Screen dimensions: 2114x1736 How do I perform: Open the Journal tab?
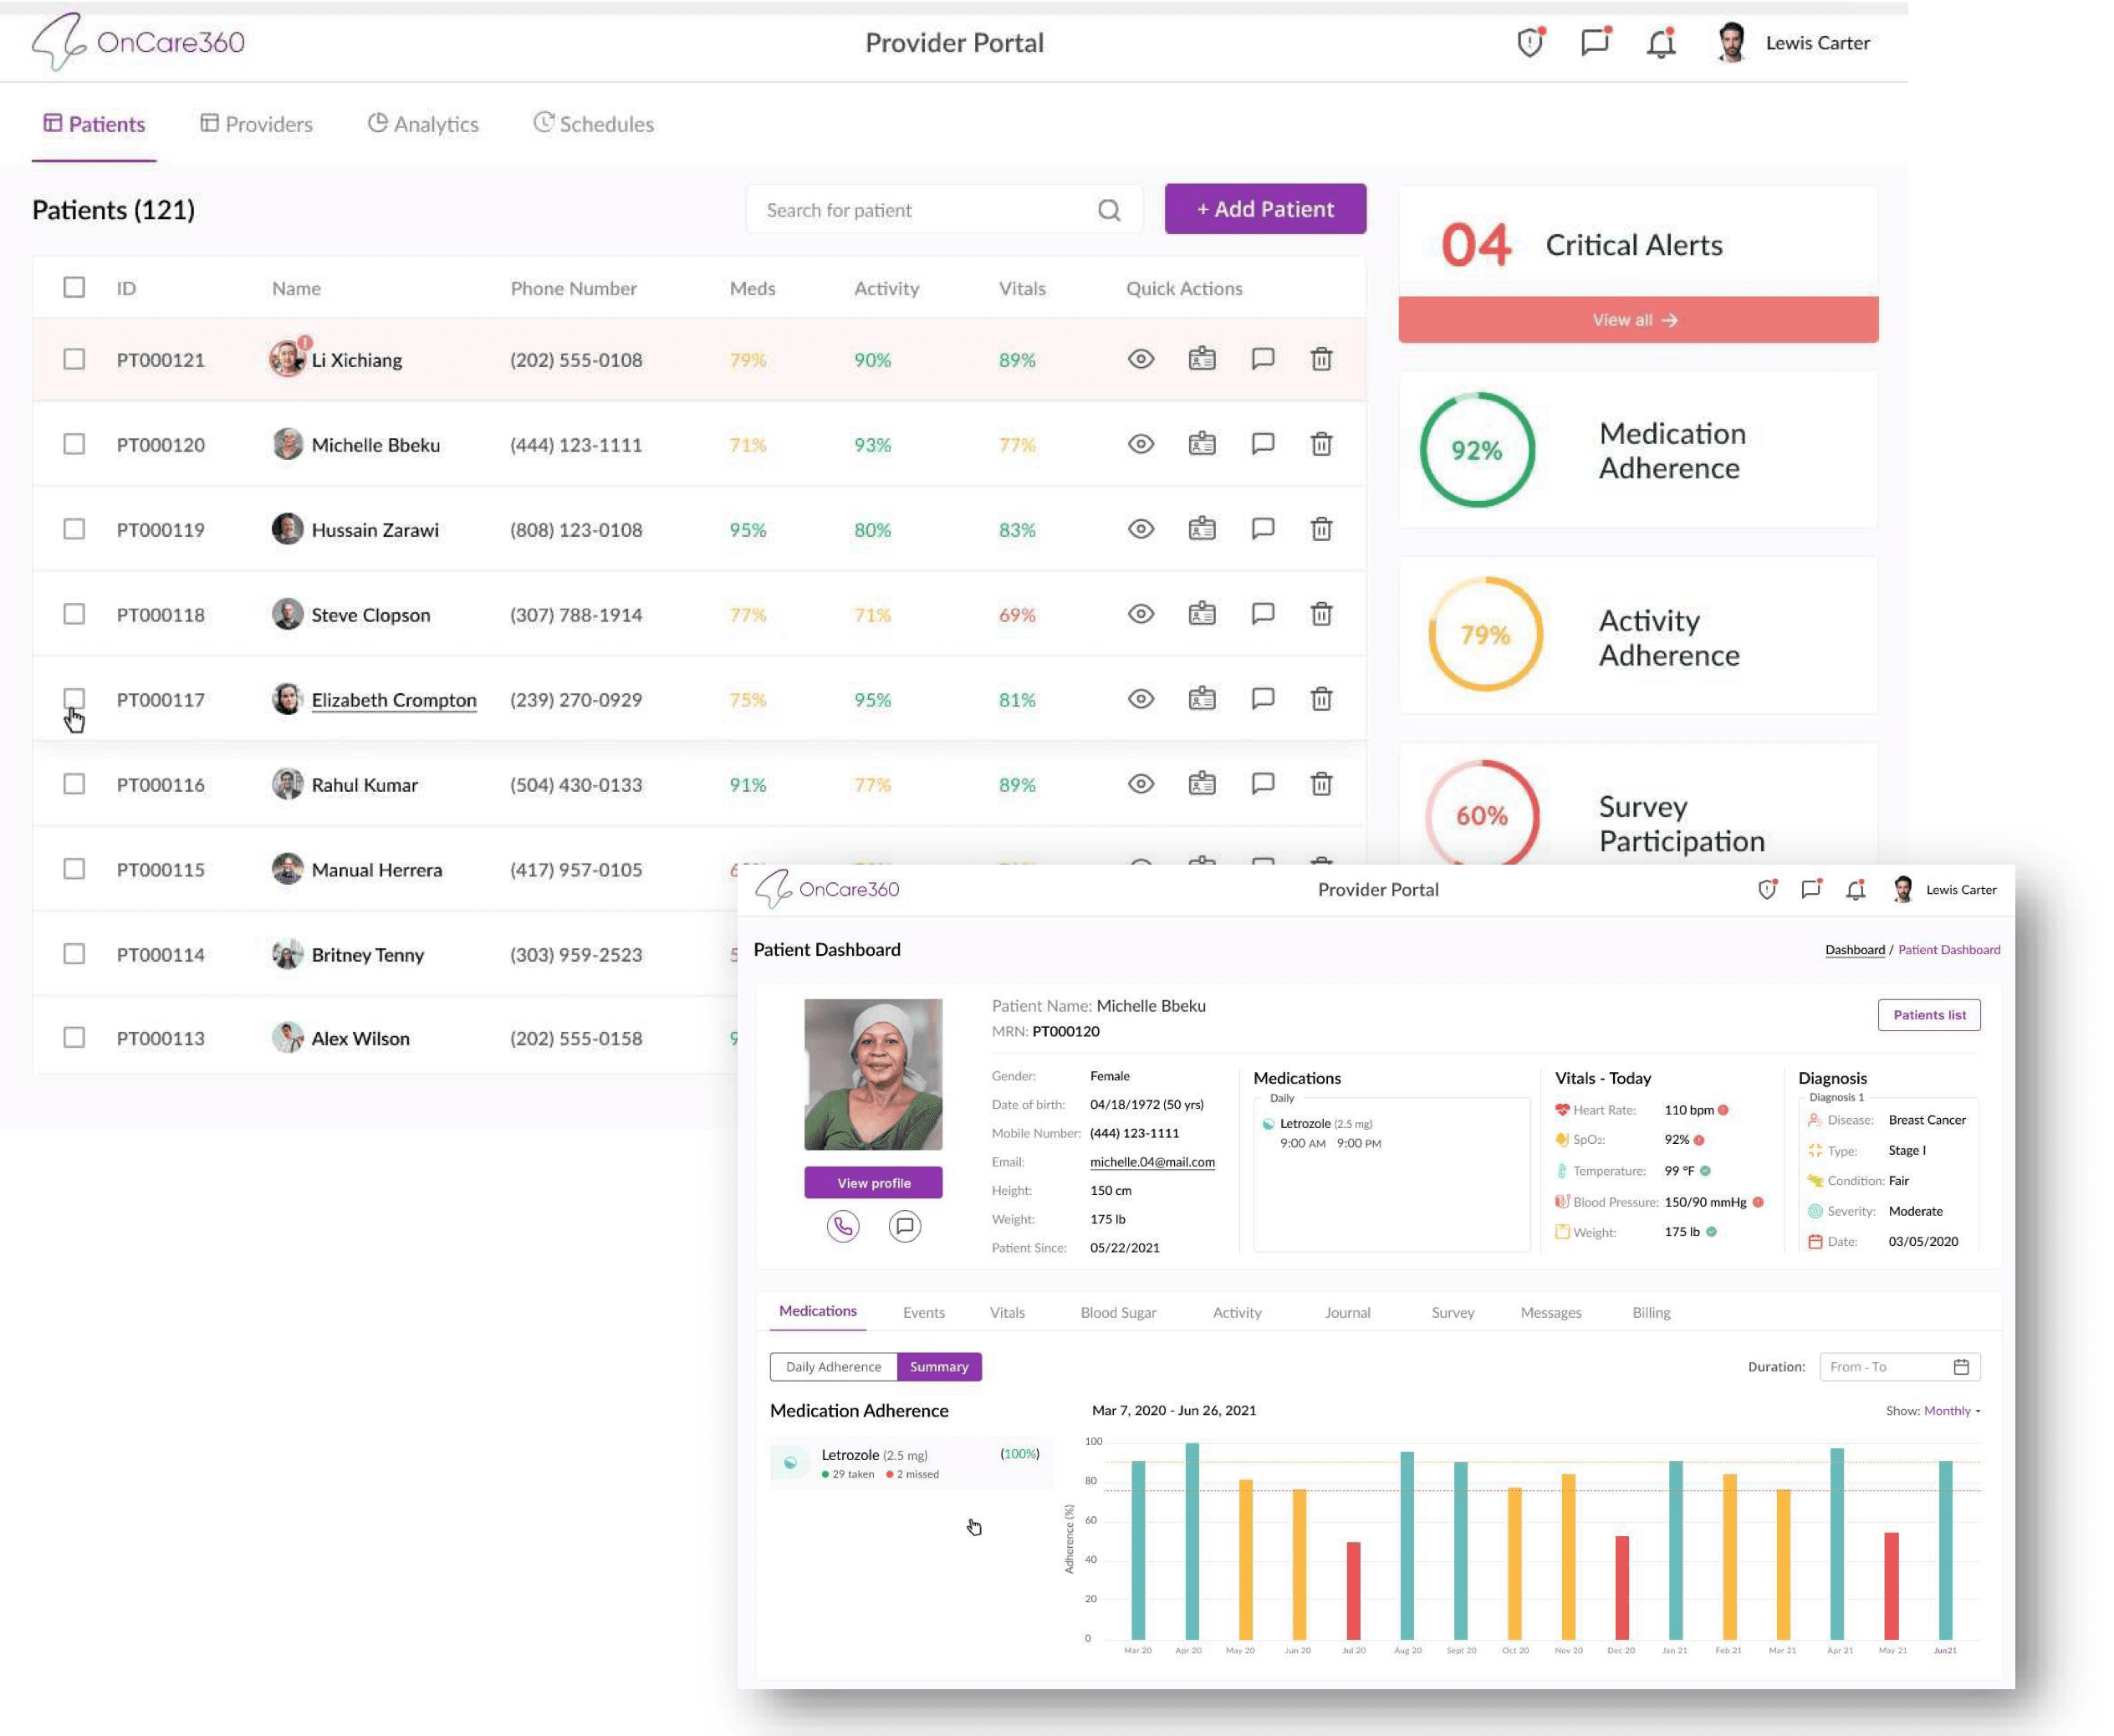[1347, 1313]
